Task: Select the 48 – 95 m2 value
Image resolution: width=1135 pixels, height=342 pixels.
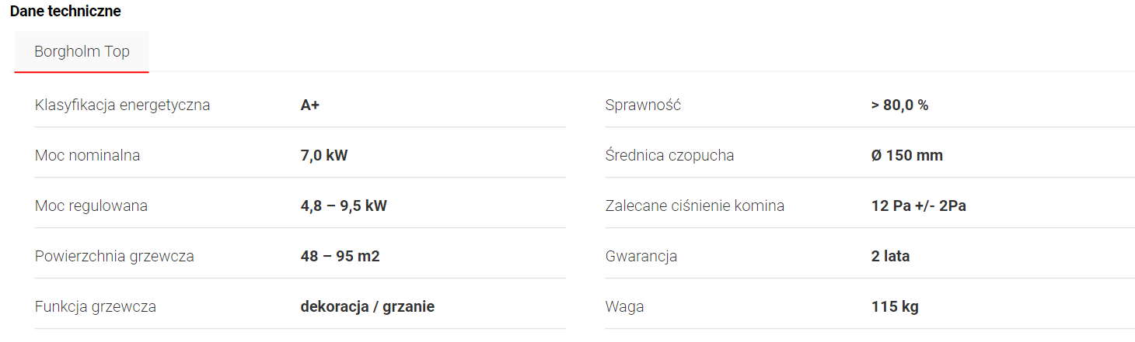Action: [x=340, y=256]
